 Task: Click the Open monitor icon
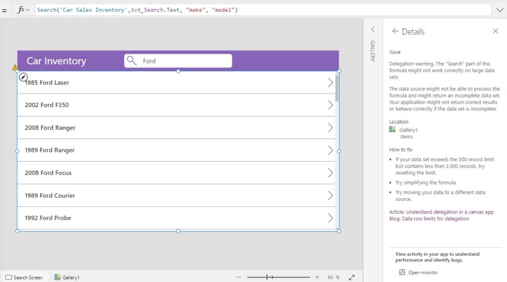click(402, 272)
